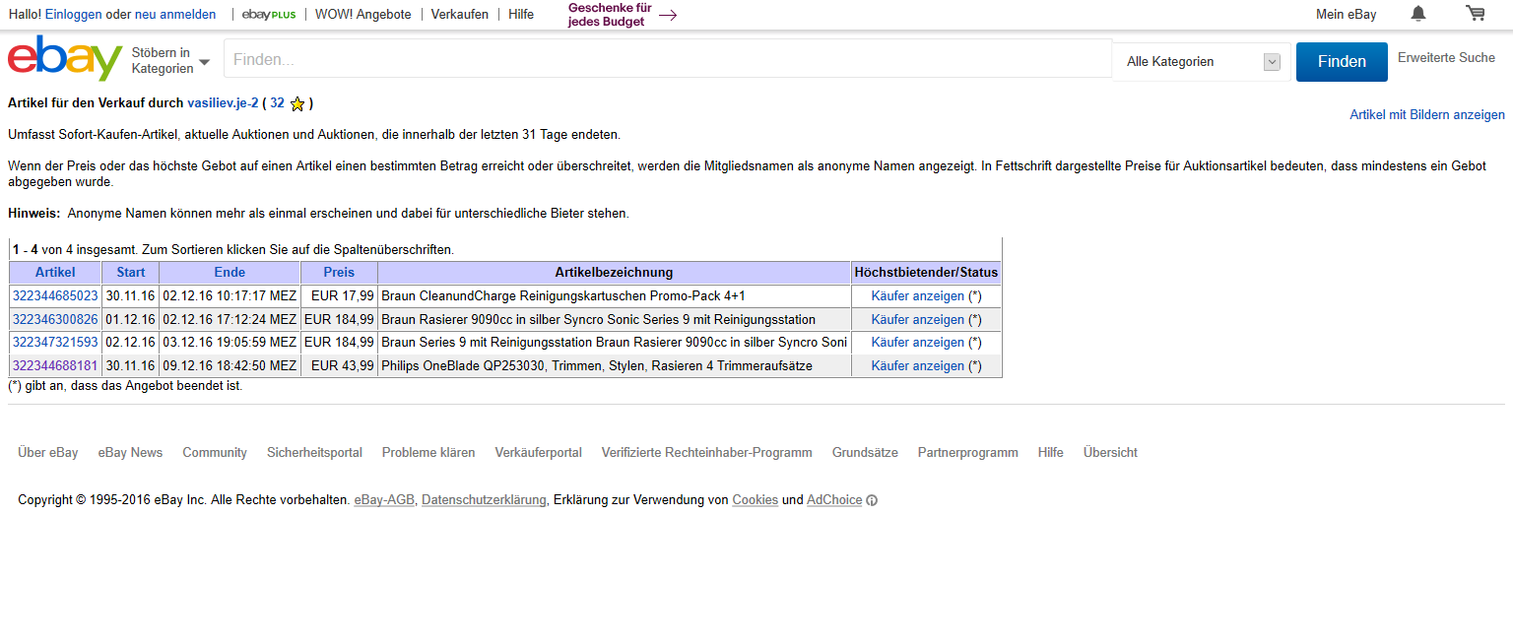This screenshot has height=644, width=1513.
Task: Click in the Finden search field
Action: (668, 59)
